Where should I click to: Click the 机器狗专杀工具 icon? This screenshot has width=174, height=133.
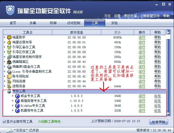17,111
